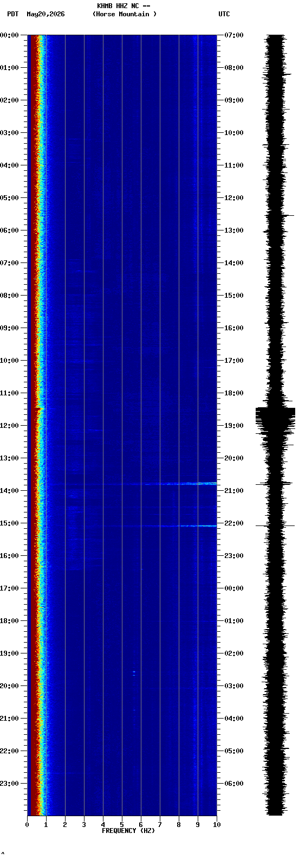Click the UTC timezone label
The width and height of the screenshot is (299, 859).
coord(224,14)
